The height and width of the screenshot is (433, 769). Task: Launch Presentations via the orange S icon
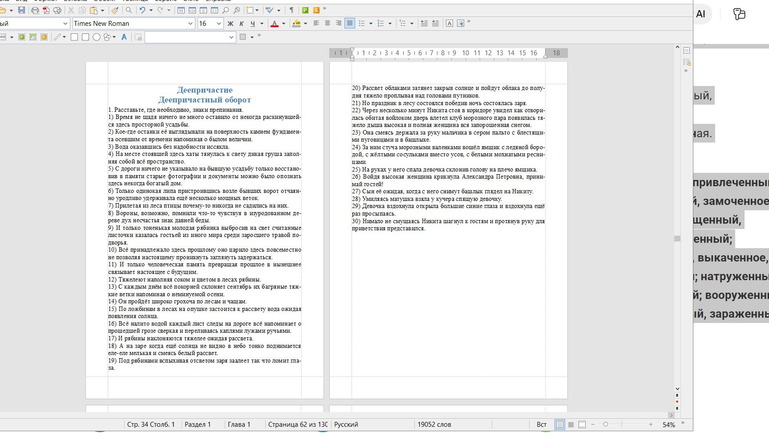[316, 10]
